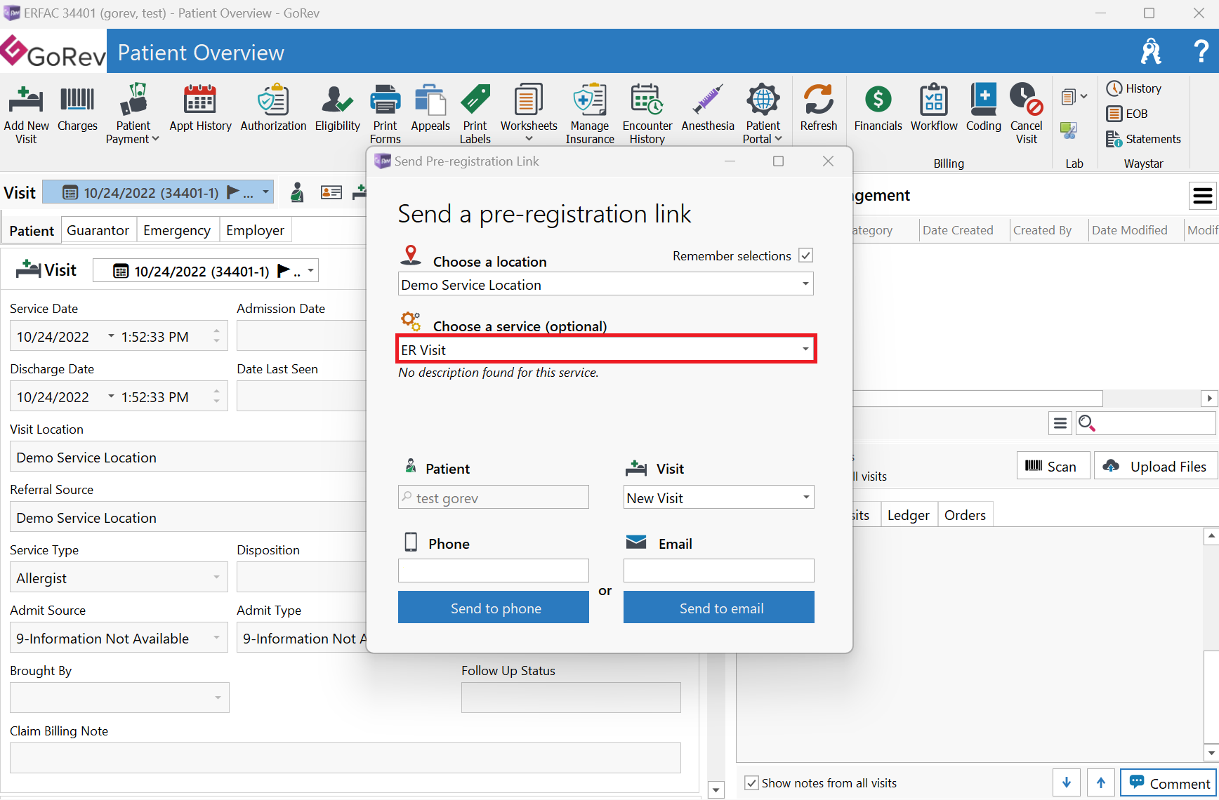Open Coding tool

983,108
